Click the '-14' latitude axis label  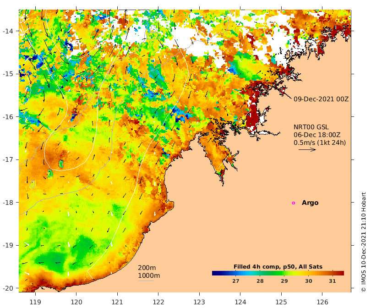(8, 31)
